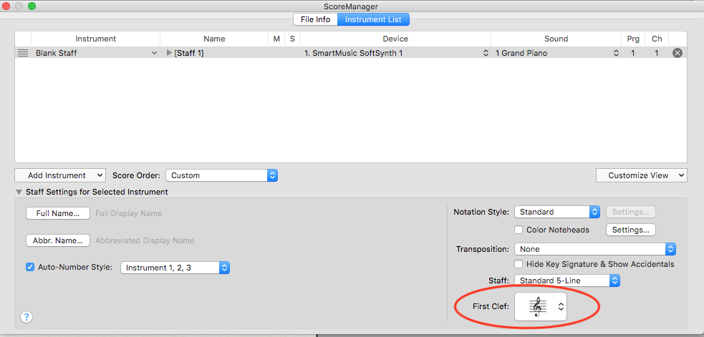
Task: Click the Full Name... button
Action: [x=57, y=213]
